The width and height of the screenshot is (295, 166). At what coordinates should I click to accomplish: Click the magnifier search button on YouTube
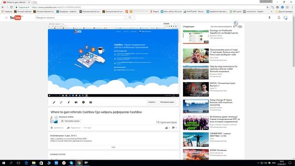(x=130, y=18)
